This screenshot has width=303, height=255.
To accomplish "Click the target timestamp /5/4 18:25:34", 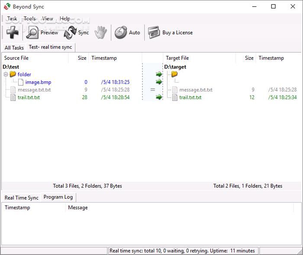I will 282,97.
